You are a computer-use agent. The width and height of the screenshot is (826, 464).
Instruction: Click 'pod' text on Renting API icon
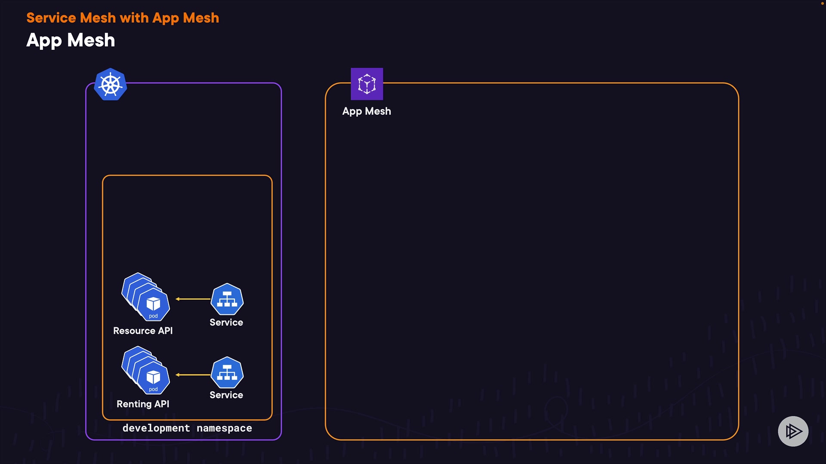click(153, 390)
